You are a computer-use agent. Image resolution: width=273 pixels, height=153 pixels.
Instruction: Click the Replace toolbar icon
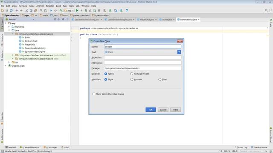(x=46, y=11)
